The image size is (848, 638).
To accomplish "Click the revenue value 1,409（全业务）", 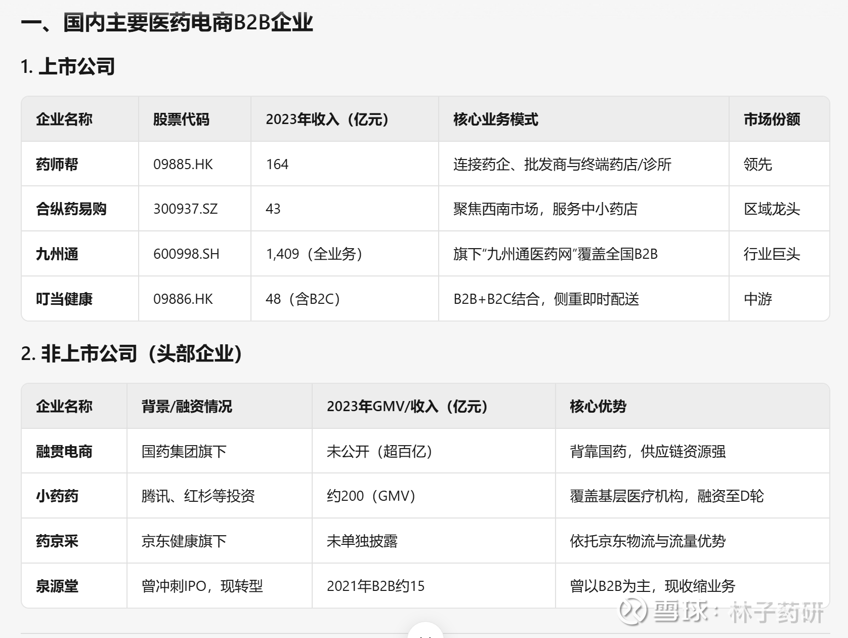I will [x=314, y=254].
